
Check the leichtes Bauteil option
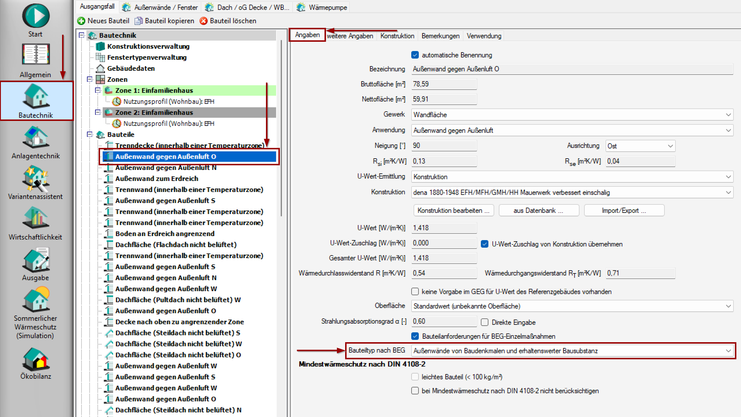pyautogui.click(x=415, y=377)
